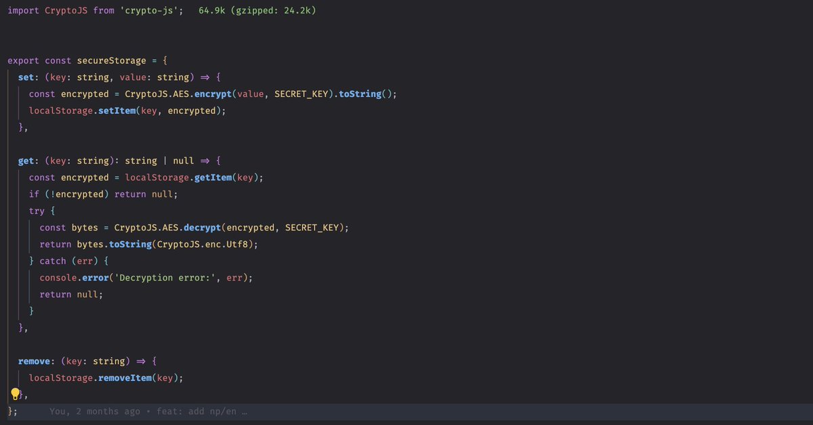Click SECRET_KEY in the decrypt line
813x425 pixels.
(312, 228)
